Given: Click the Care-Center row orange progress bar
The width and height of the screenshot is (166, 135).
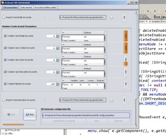Looking at the screenshot, I should click(125, 48).
